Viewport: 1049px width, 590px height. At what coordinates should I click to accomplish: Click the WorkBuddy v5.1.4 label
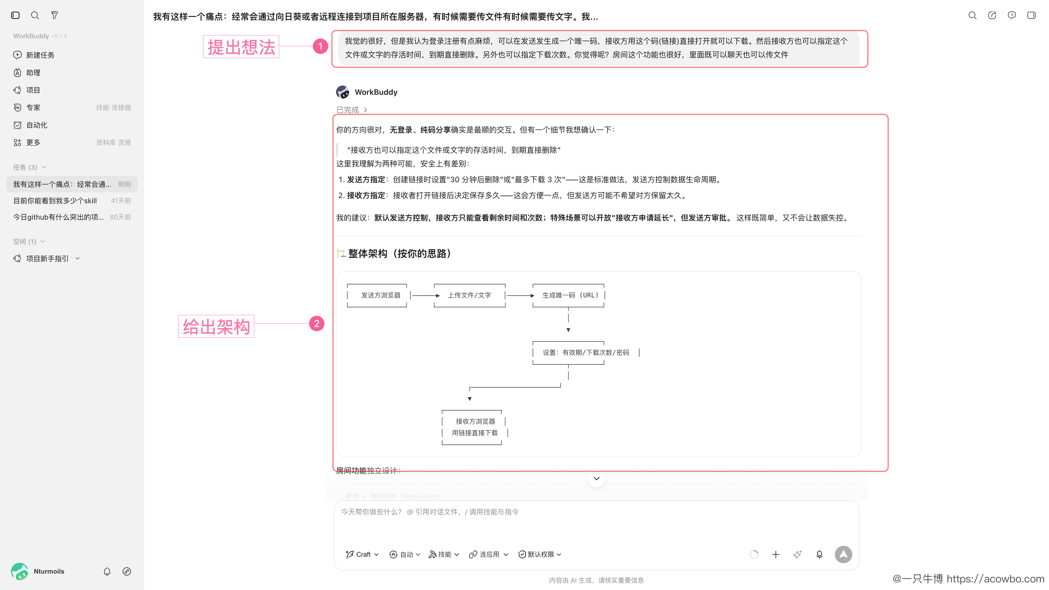coord(40,36)
